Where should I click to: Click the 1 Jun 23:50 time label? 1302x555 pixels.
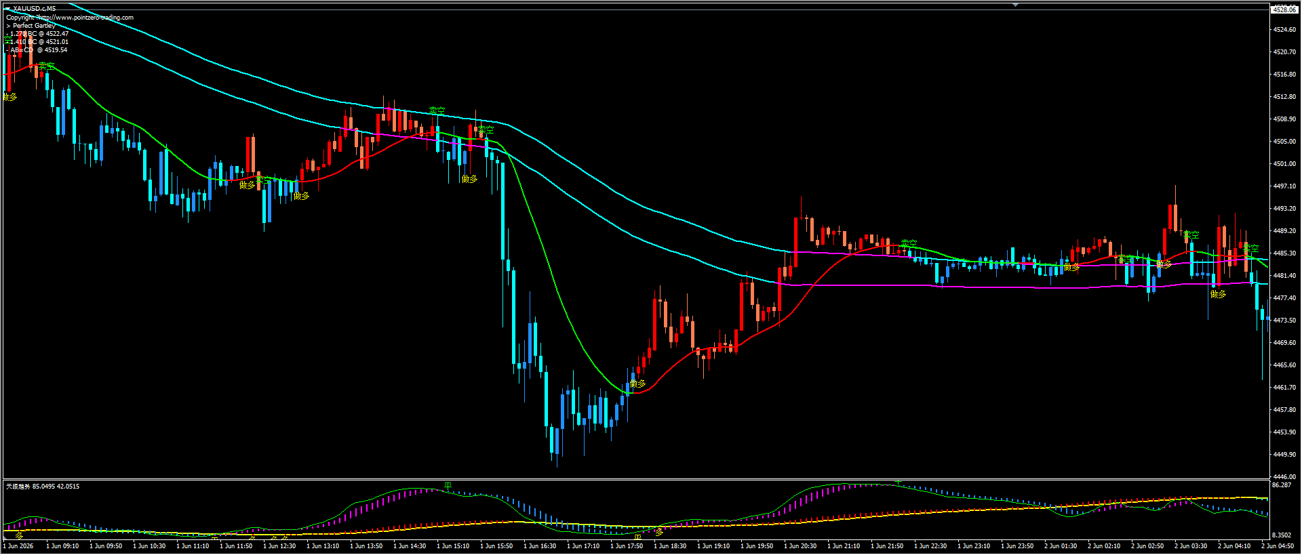1017,546
